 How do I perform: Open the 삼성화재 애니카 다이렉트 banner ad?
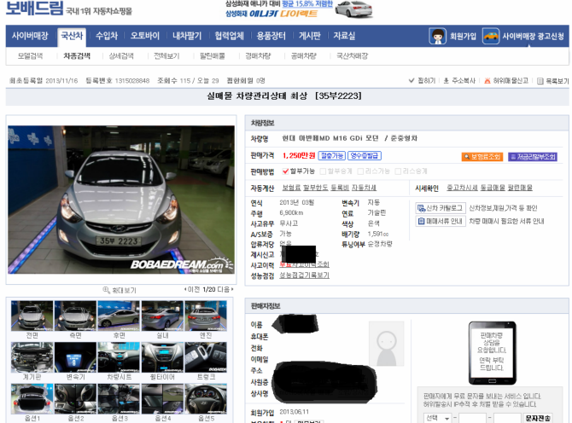299,9
